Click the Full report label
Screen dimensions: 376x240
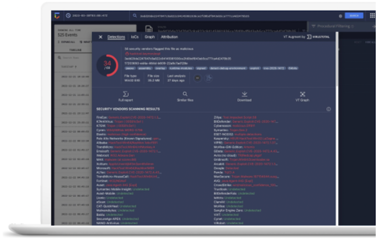125,100
